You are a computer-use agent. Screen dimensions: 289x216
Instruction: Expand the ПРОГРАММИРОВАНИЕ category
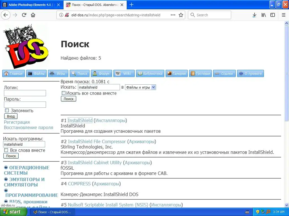[6, 190]
